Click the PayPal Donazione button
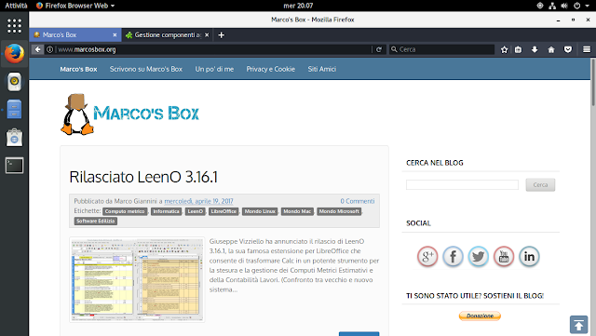Viewport: 596px width, 336px height. (480, 316)
